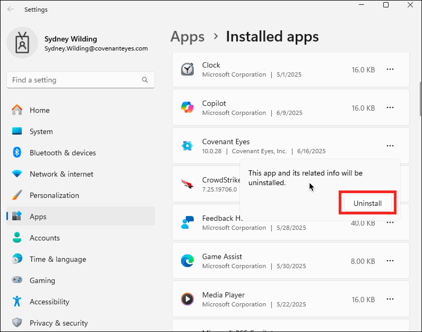Open Personalization settings
The width and height of the screenshot is (422, 332).
[81, 195]
